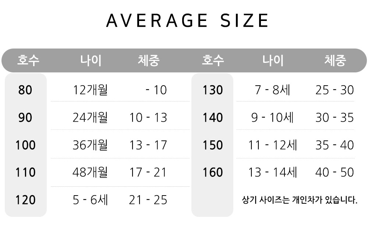Click the 36개월 age cell

90,145
